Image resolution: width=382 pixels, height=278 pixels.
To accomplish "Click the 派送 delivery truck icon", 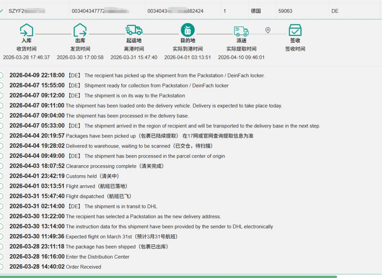I will pyautogui.click(x=241, y=31).
